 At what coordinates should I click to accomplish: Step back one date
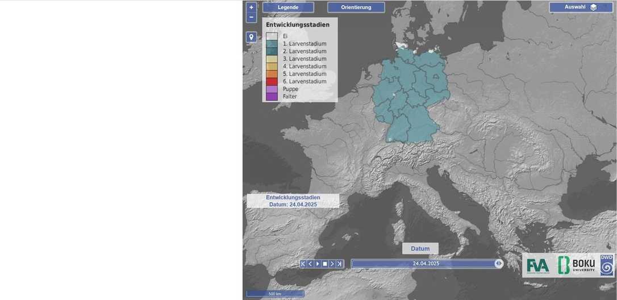[x=310, y=264]
